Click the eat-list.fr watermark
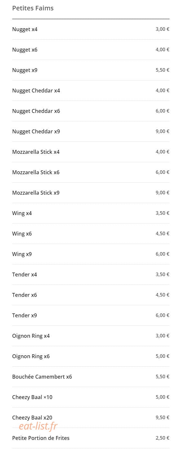187x450 pixels. coord(38,426)
